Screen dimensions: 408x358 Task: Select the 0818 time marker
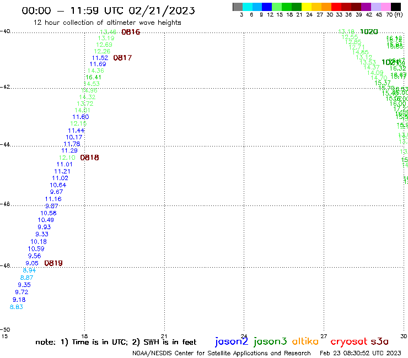89,158
